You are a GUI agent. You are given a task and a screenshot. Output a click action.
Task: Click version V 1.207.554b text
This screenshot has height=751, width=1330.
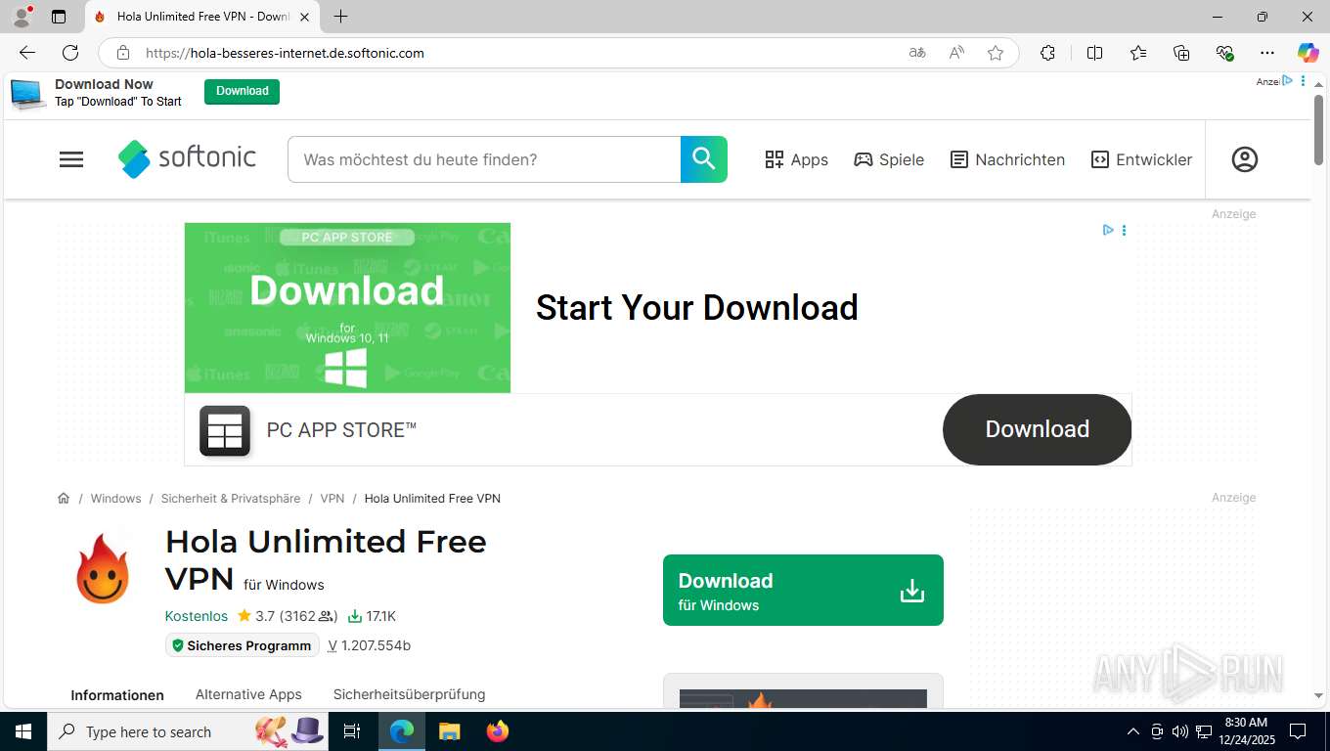point(369,645)
